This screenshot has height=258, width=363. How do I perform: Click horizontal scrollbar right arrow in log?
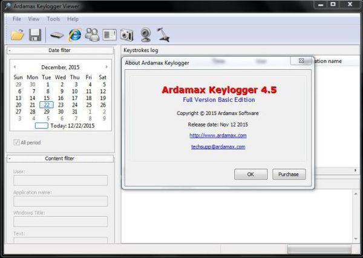(355, 171)
